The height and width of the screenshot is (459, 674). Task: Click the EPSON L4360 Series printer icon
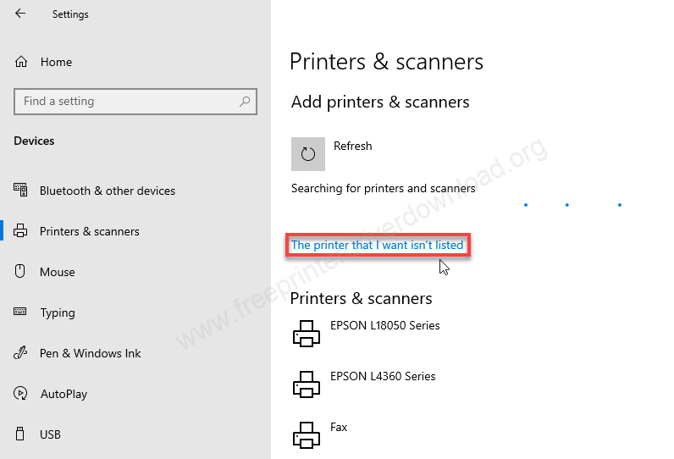coord(307,384)
